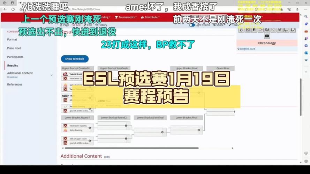
Task: Show match info for Upper Bracket Final
Action: pyautogui.click(x=199, y=93)
